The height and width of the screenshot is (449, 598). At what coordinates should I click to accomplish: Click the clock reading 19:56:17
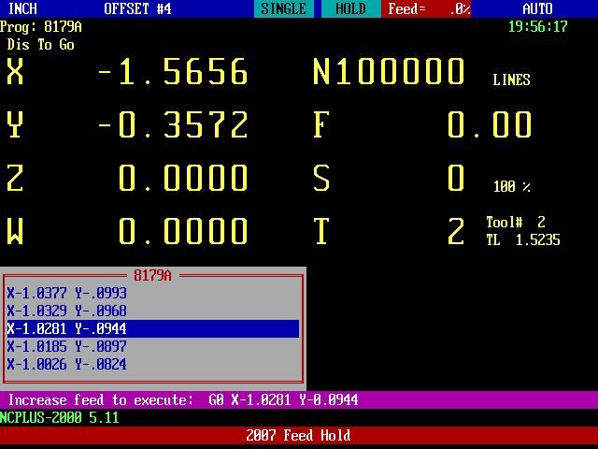click(538, 26)
